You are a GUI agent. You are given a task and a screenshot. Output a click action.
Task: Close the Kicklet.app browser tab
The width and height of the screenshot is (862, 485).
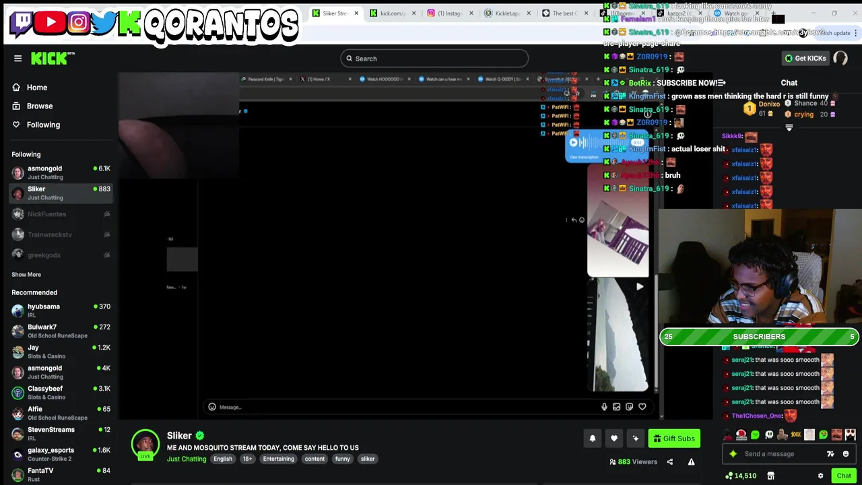click(528, 13)
